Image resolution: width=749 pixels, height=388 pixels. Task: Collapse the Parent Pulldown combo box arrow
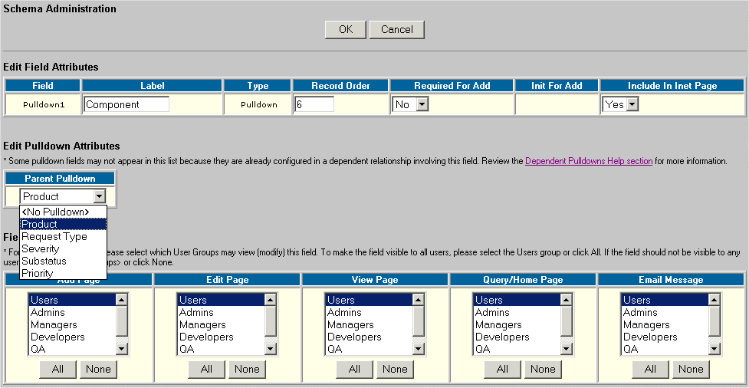pos(99,196)
